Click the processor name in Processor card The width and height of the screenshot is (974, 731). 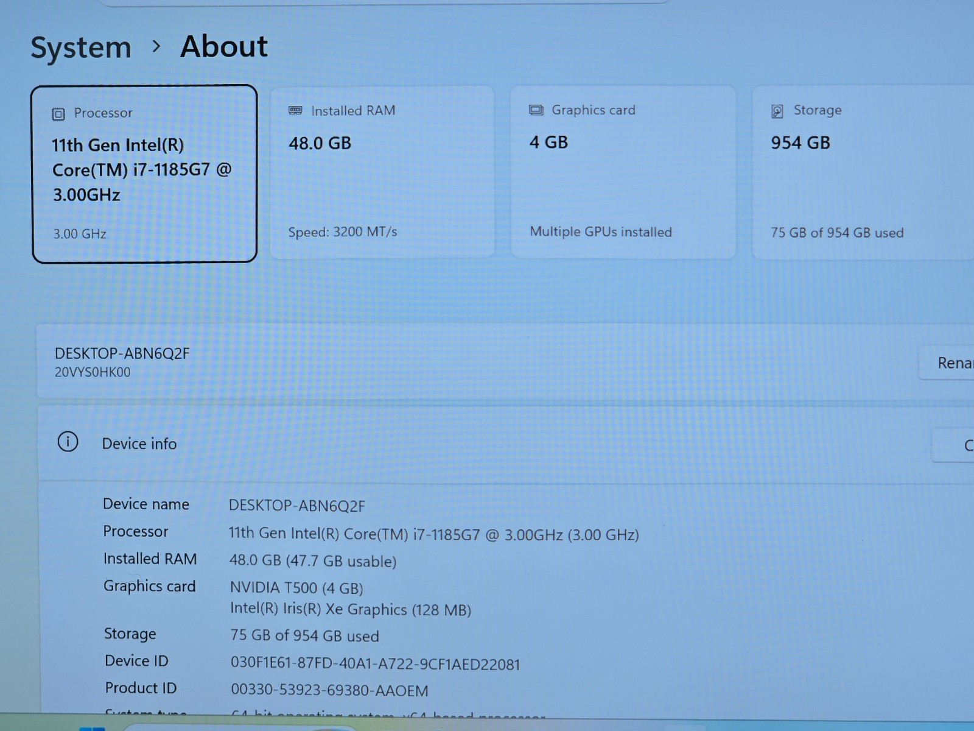(141, 170)
